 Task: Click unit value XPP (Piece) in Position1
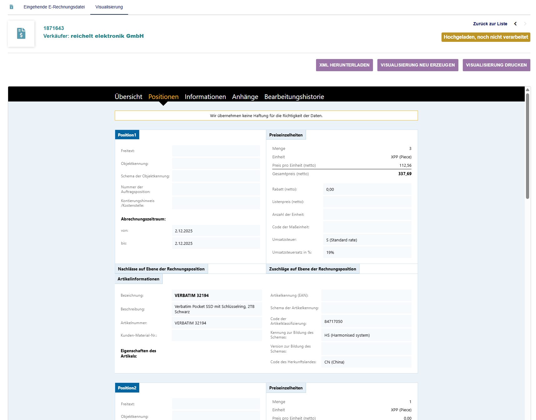point(401,157)
